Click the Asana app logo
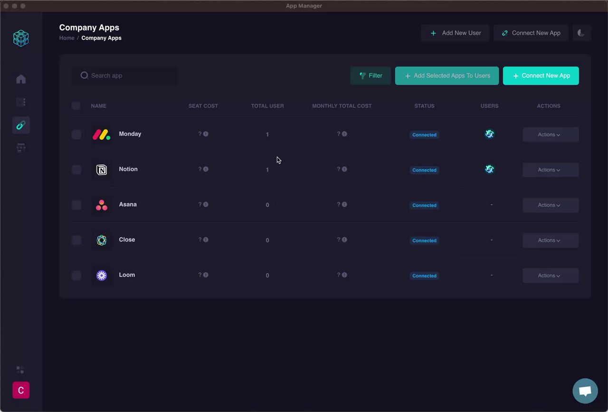608x412 pixels. point(102,205)
